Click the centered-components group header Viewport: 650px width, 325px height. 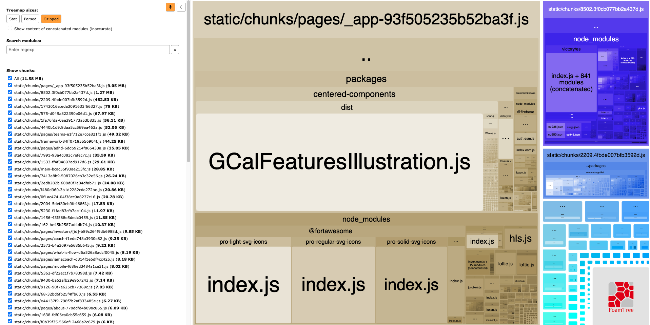(354, 94)
